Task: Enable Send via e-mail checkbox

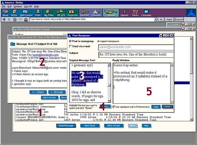Action: pyautogui.click(x=70, y=46)
